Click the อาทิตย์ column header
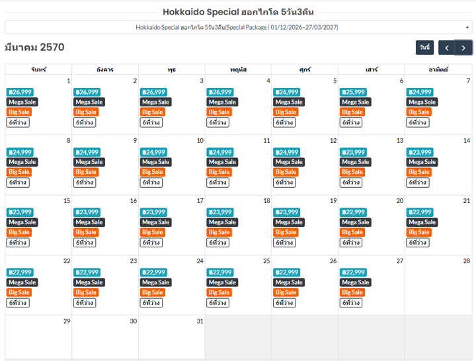The image size is (476, 361). [438, 69]
